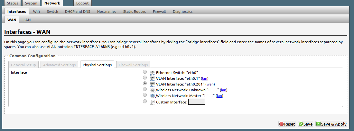The height and width of the screenshot is (131, 354).
Task: Choose the Wireless Network Master radio button
Action: click(x=145, y=95)
